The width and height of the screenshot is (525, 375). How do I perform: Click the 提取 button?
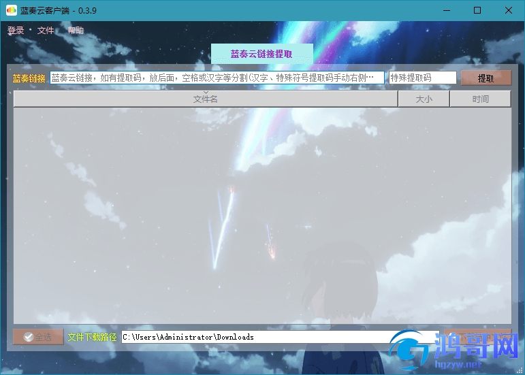486,78
